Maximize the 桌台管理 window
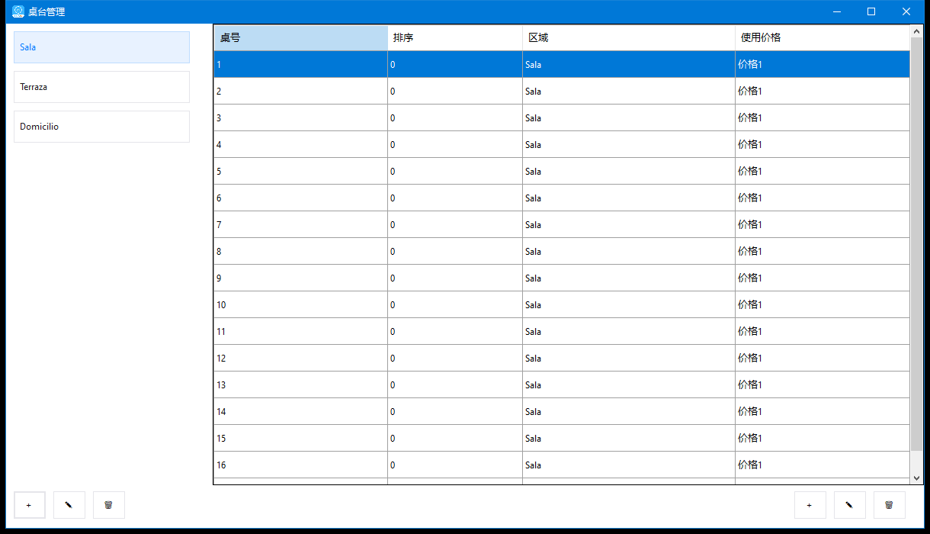Viewport: 930px width, 534px height. click(x=871, y=11)
